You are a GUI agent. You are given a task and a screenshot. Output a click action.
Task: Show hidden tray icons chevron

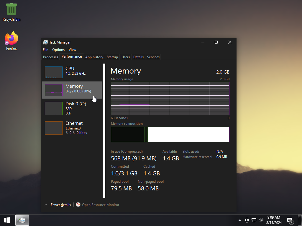pyautogui.click(x=240, y=220)
